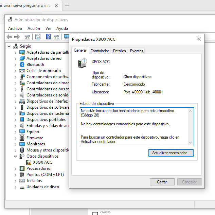Collapse the Sergio root node

(x=9, y=46)
